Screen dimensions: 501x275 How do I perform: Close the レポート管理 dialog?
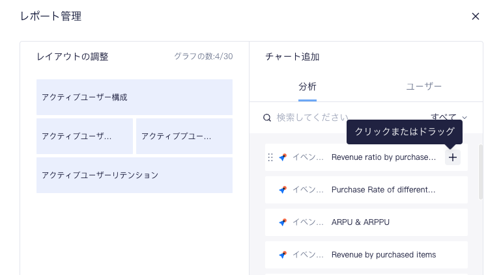[x=476, y=16]
